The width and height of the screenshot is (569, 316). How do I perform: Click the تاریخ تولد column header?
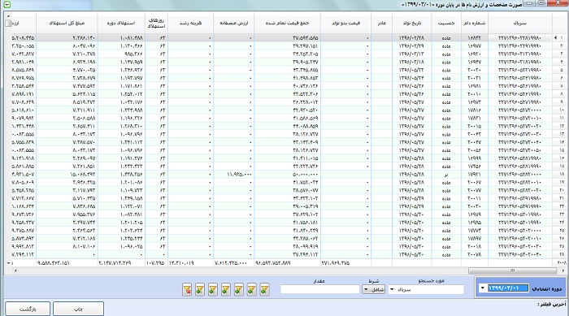coord(412,23)
